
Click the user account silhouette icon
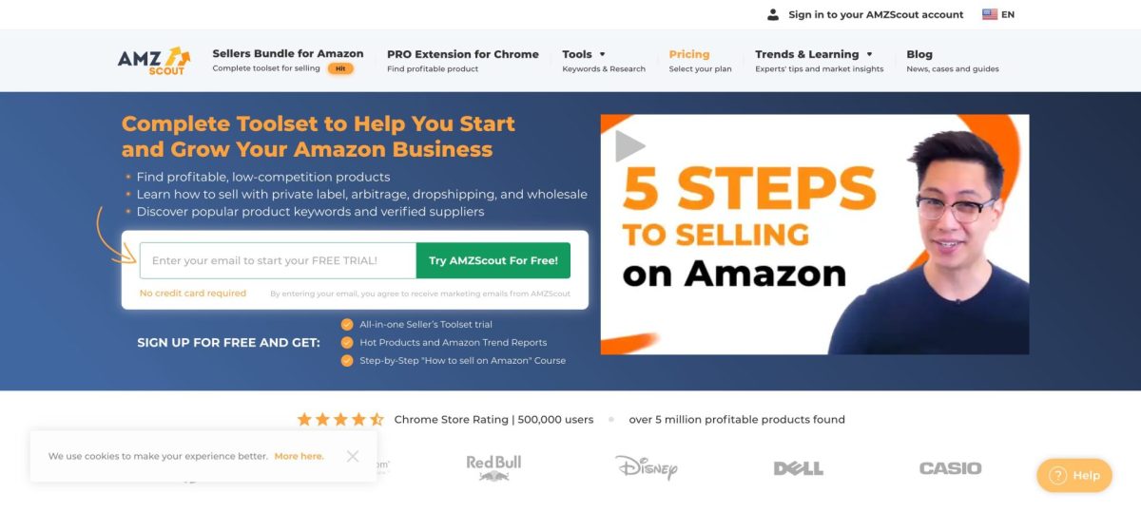tap(773, 14)
